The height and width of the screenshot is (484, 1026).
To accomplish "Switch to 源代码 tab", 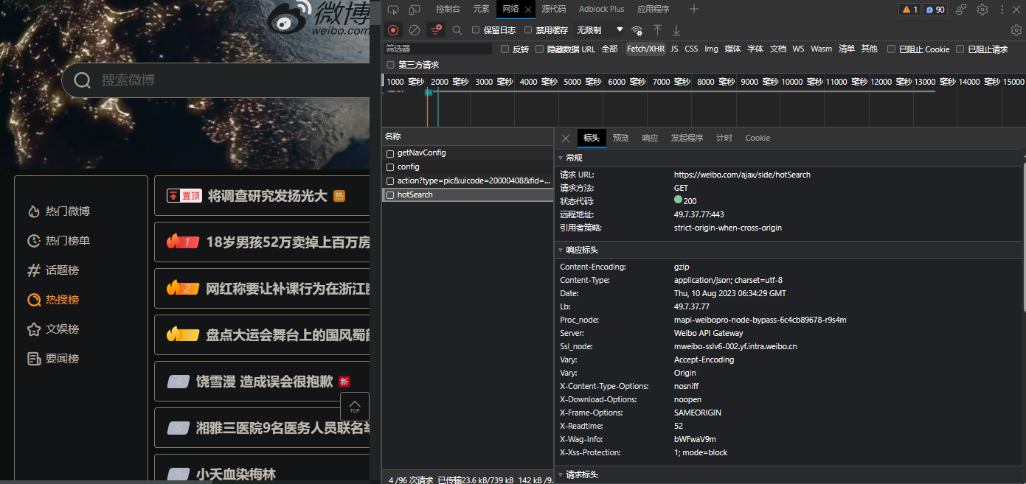I will pos(554,9).
